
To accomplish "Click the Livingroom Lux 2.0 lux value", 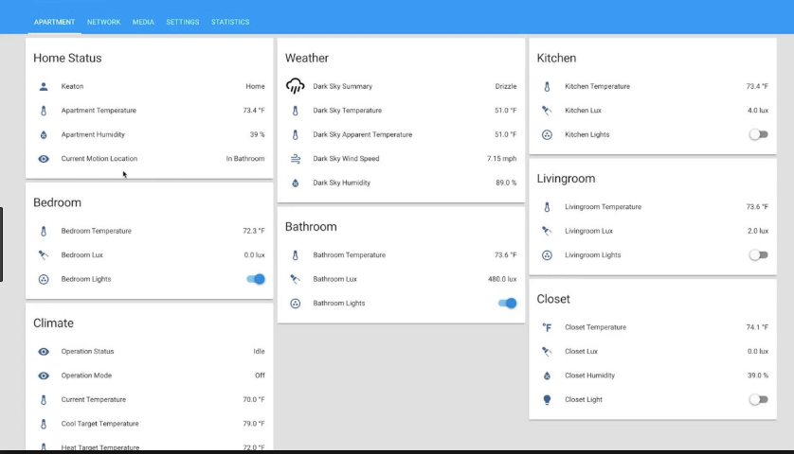I will pyautogui.click(x=758, y=231).
